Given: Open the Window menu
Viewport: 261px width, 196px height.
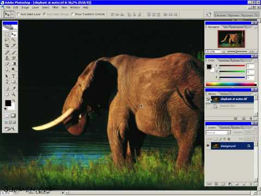Looking at the screenshot, I should click(x=75, y=8).
